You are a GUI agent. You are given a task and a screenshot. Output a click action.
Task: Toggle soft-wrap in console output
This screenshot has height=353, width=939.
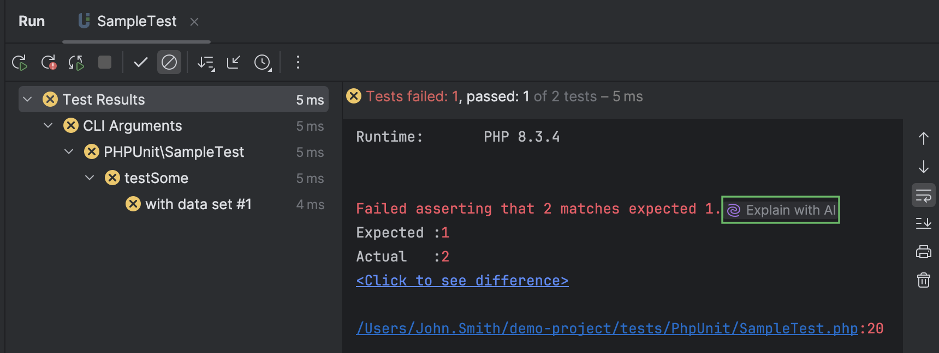tap(923, 195)
